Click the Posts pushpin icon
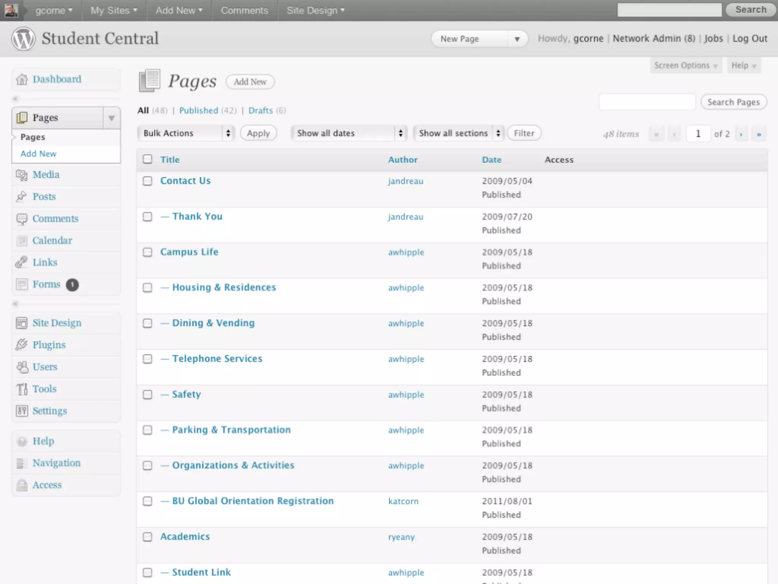The image size is (778, 584). [22, 197]
